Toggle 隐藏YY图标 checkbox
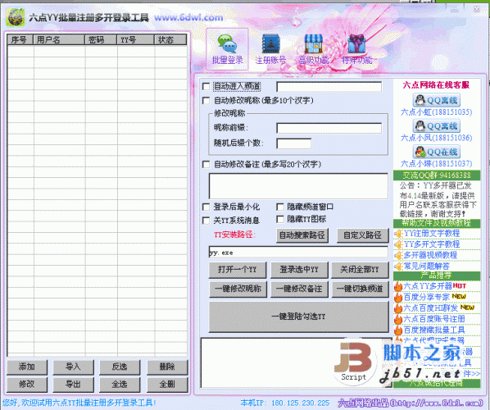Viewport: 490px width, 410px height. [280, 219]
